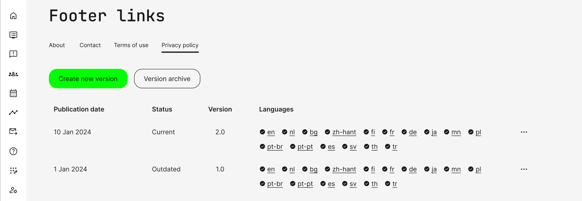Open the user settings sidebar icon
The width and height of the screenshot is (582, 201).
(x=13, y=190)
